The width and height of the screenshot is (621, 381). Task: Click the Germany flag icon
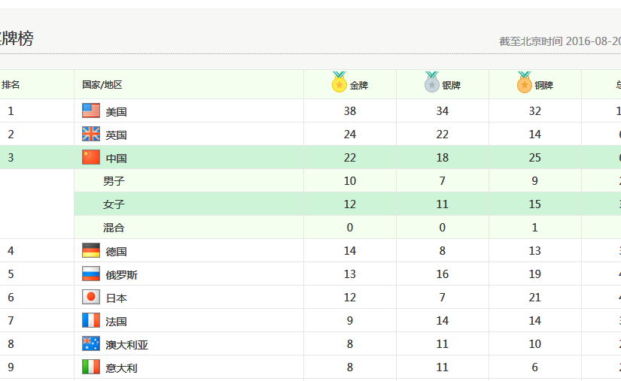click(91, 251)
